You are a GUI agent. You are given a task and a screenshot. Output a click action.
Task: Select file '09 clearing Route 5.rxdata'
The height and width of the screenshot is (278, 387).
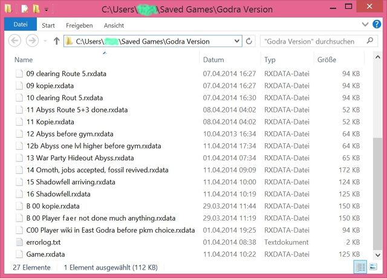66,74
